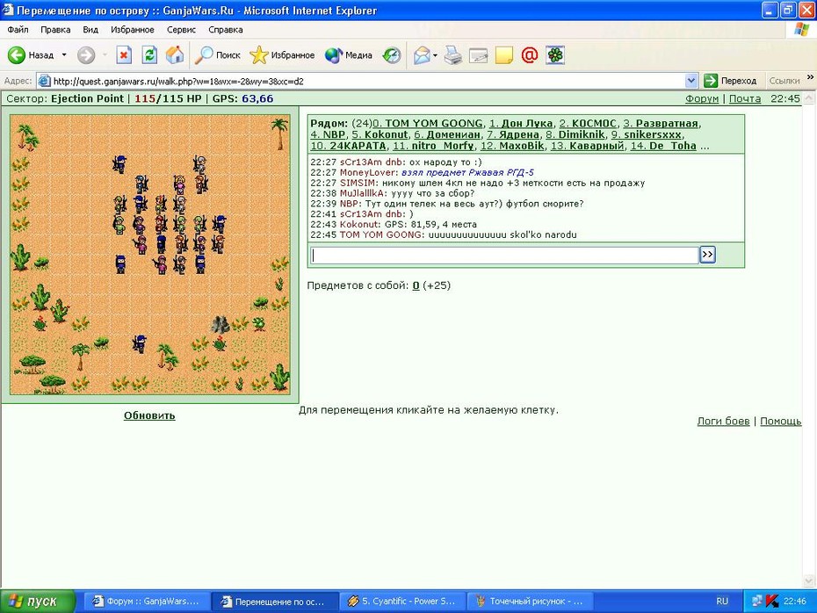Click the Internet Explorer page icon in title bar

pos(8,10)
